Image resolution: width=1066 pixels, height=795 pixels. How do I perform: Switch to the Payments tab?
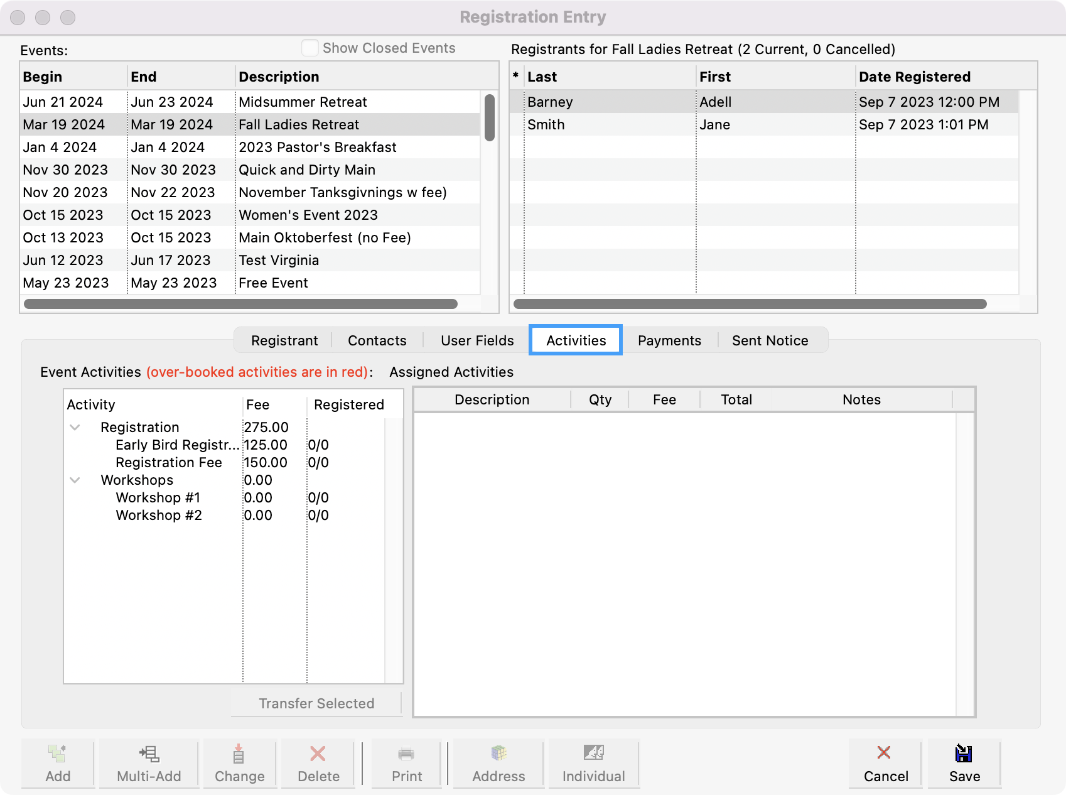pyautogui.click(x=669, y=340)
